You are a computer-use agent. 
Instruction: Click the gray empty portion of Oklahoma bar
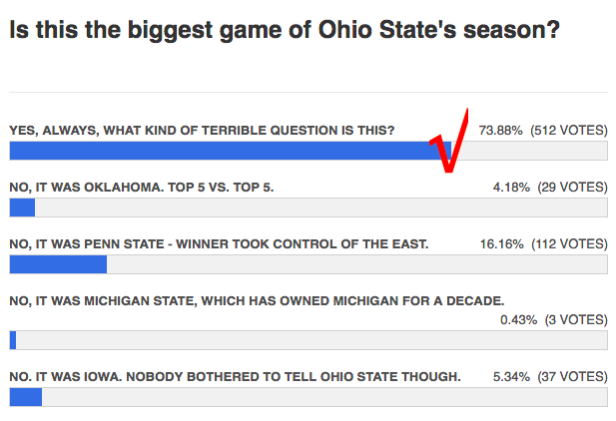click(x=320, y=208)
